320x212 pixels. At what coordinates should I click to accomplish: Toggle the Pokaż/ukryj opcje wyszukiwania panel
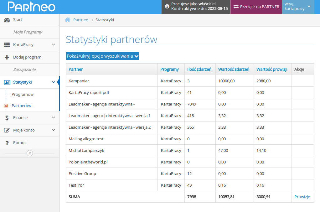pos(102,56)
